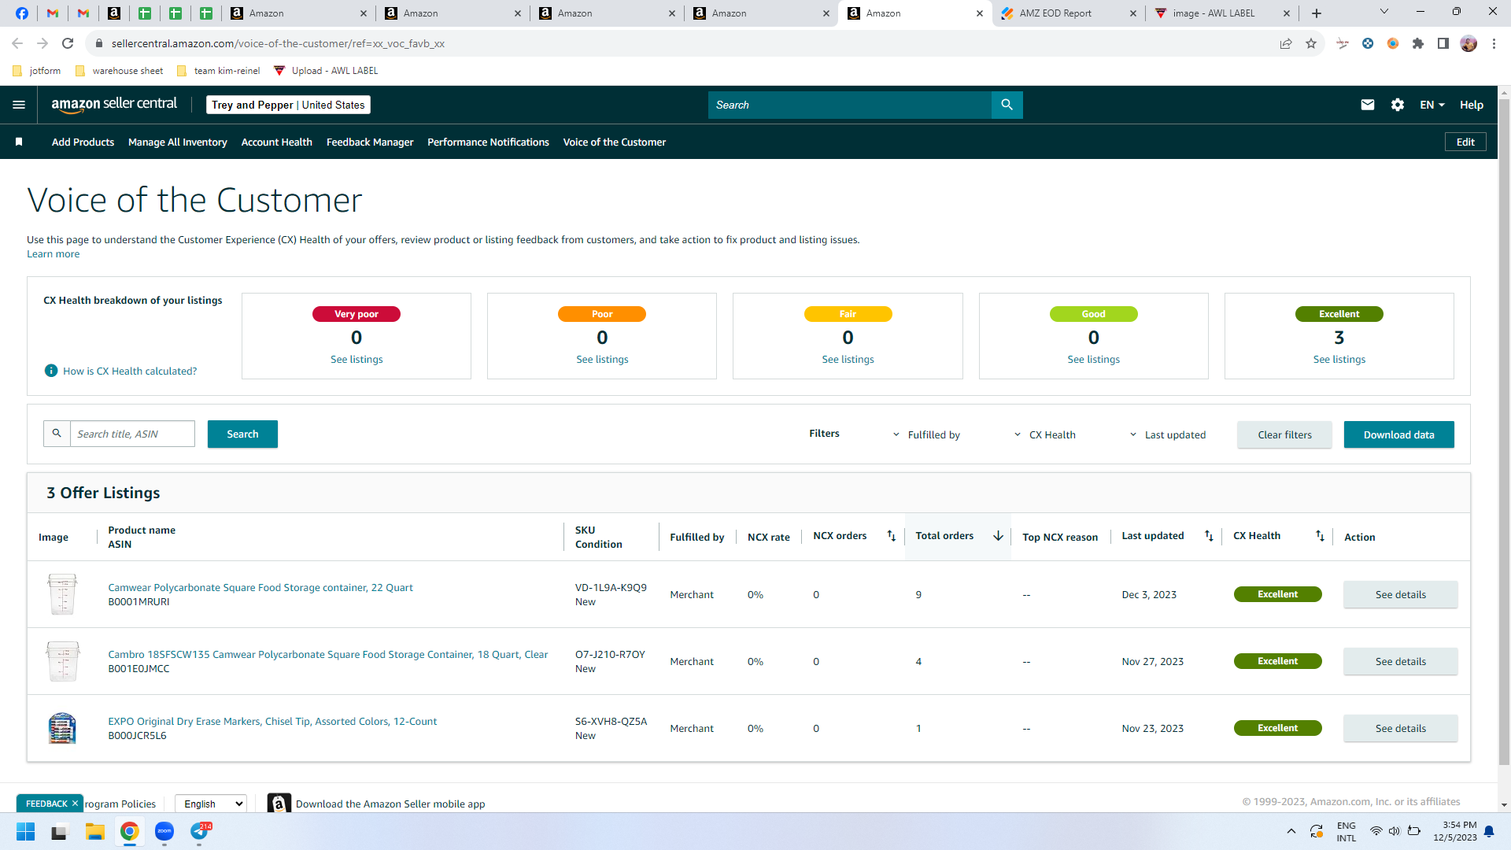
Task: Click the Download data button
Action: pyautogui.click(x=1398, y=434)
